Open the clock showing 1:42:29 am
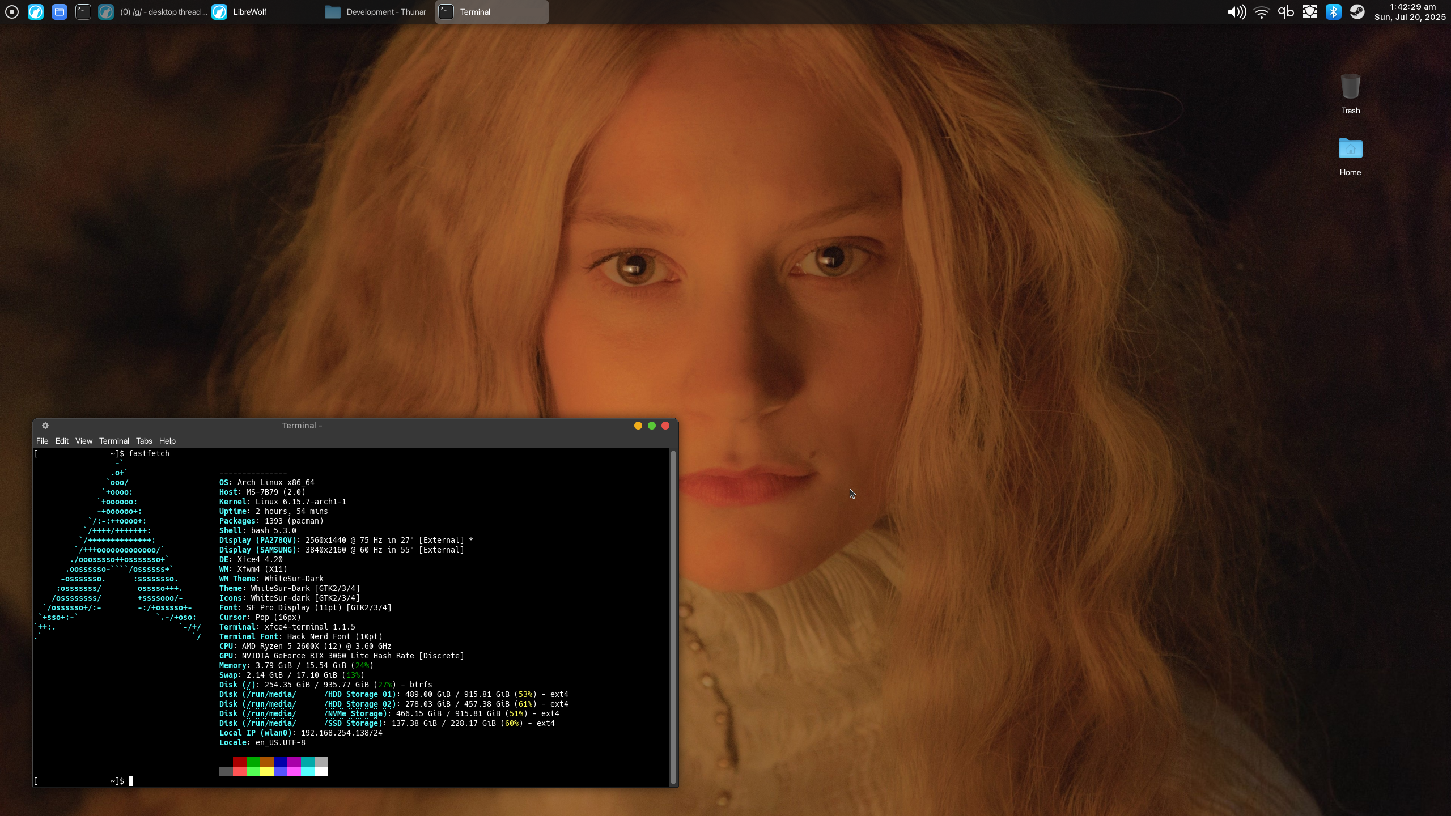Image resolution: width=1451 pixels, height=816 pixels. 1410,12
